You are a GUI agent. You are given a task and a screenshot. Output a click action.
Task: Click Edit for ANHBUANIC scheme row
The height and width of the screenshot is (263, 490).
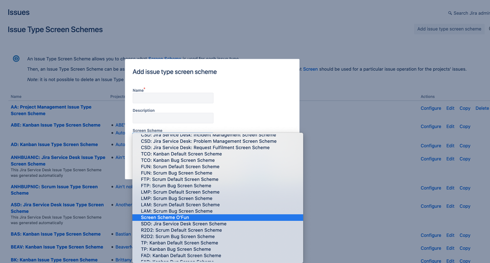point(450,159)
